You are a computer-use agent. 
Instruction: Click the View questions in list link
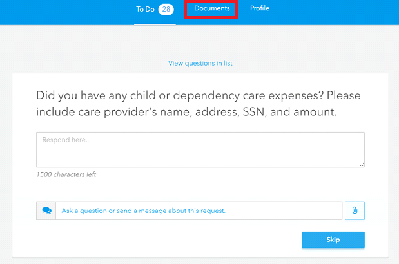point(200,63)
